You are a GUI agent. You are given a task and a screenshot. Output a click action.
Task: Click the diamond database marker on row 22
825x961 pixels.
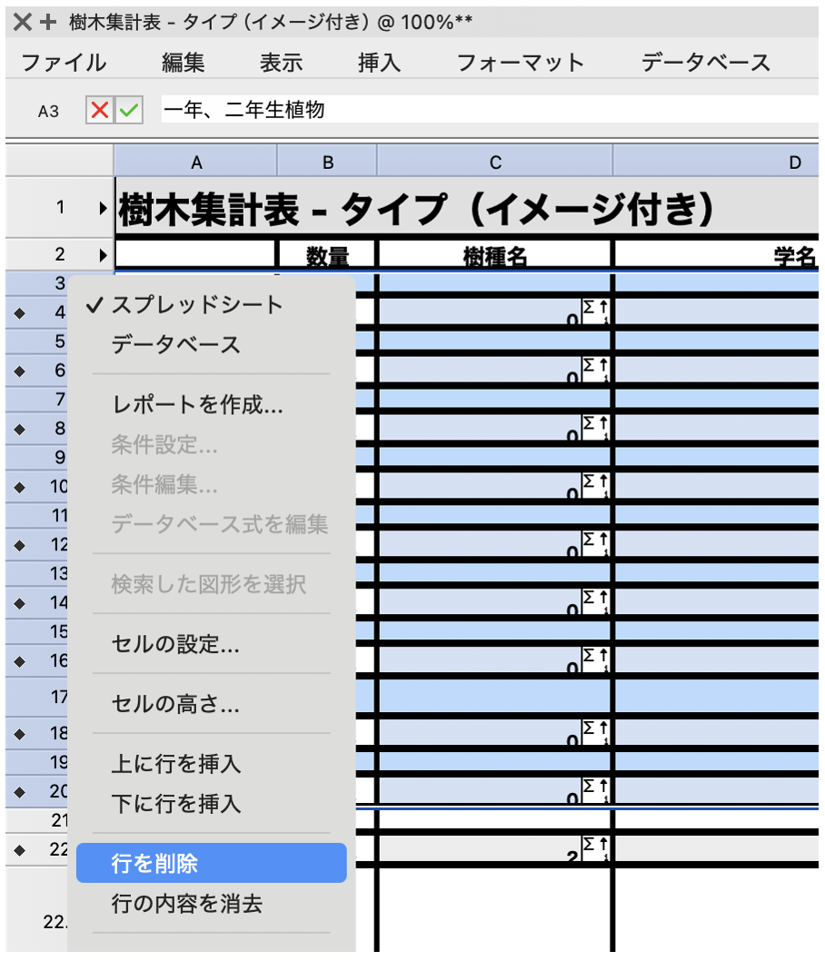click(20, 850)
